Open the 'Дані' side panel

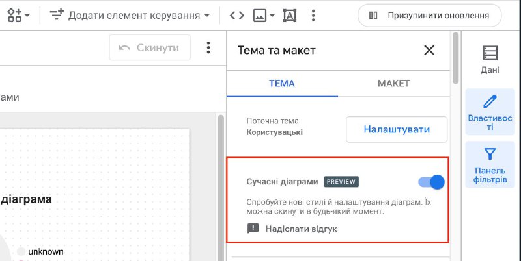tap(490, 60)
